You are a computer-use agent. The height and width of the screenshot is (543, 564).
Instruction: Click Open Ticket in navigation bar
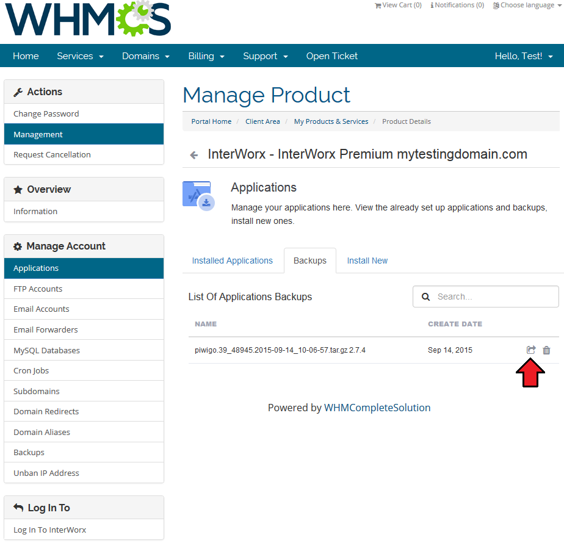pyautogui.click(x=331, y=56)
